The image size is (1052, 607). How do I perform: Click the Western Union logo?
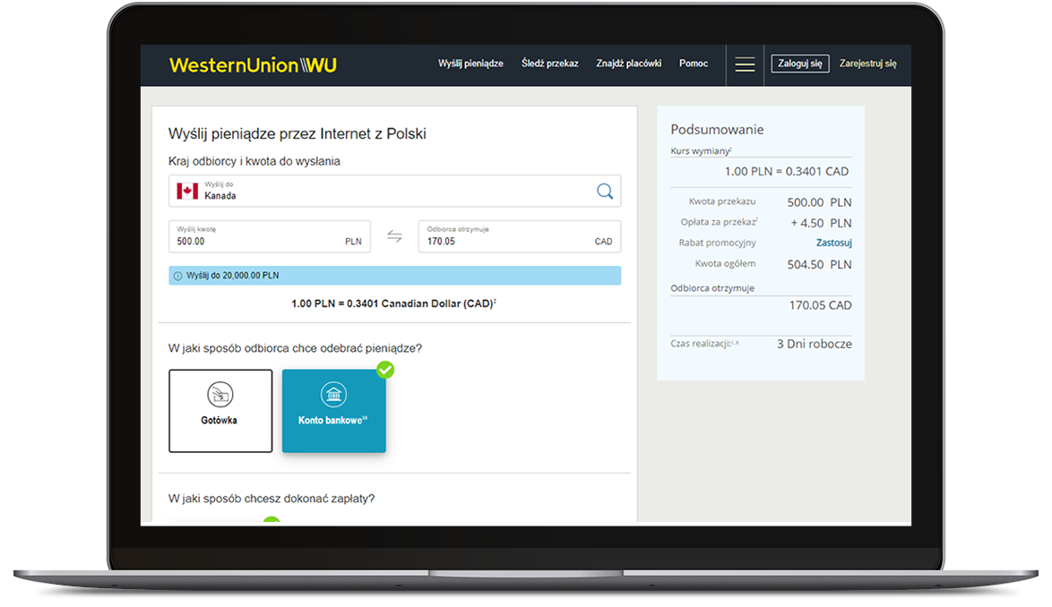coord(253,65)
